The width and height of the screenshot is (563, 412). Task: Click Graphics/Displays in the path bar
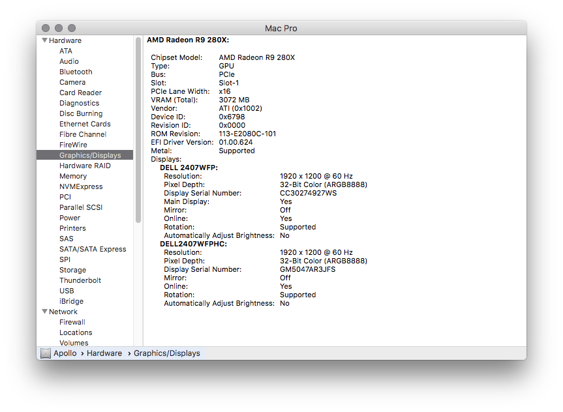point(166,353)
